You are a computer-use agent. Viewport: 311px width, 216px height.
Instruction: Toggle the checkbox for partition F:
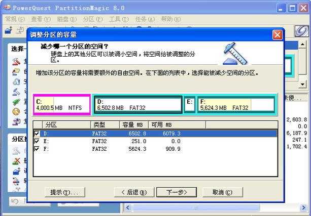coord(37,149)
